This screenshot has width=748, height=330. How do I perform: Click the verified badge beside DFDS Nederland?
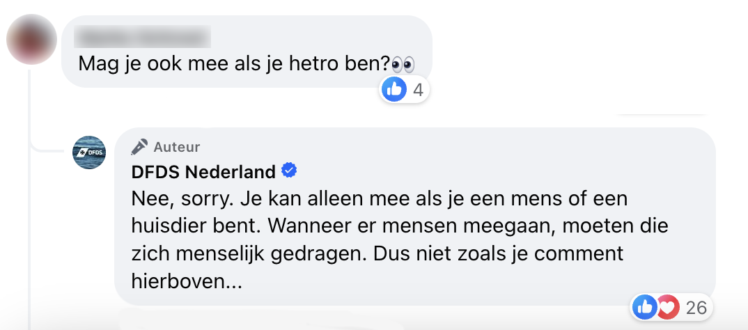(289, 171)
